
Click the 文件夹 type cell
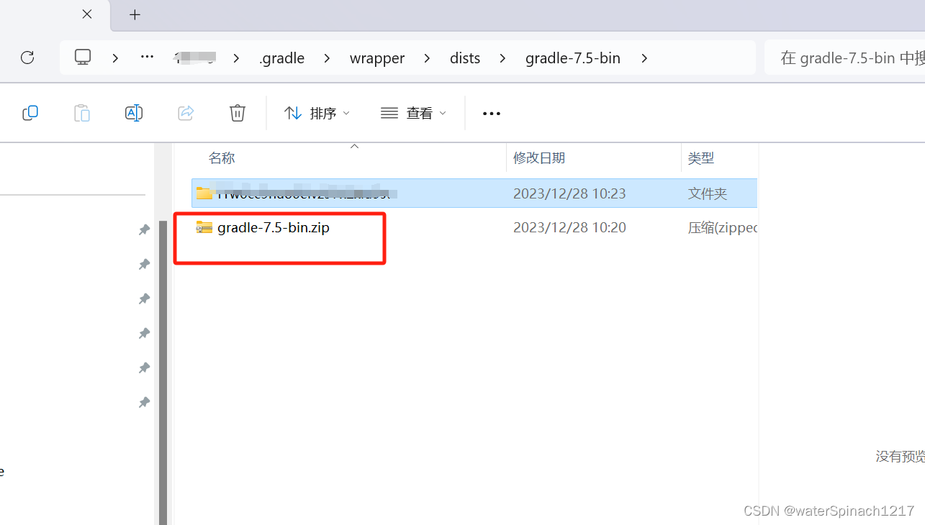(x=708, y=193)
